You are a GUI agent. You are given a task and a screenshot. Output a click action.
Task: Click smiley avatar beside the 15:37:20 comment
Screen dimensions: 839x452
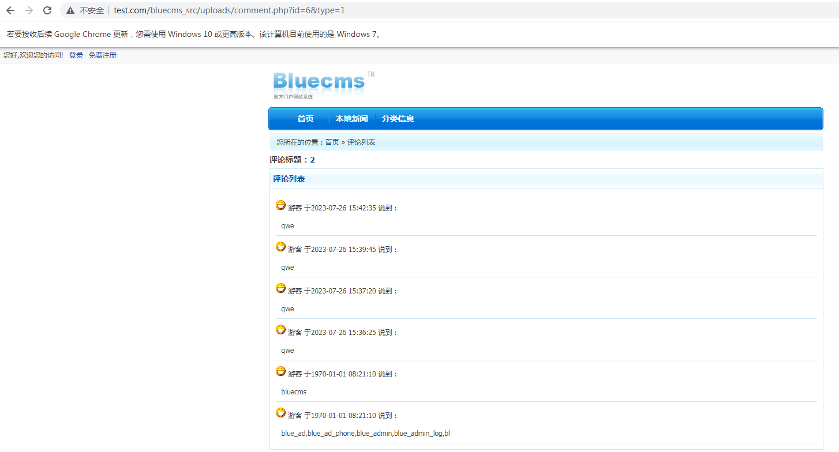point(280,288)
